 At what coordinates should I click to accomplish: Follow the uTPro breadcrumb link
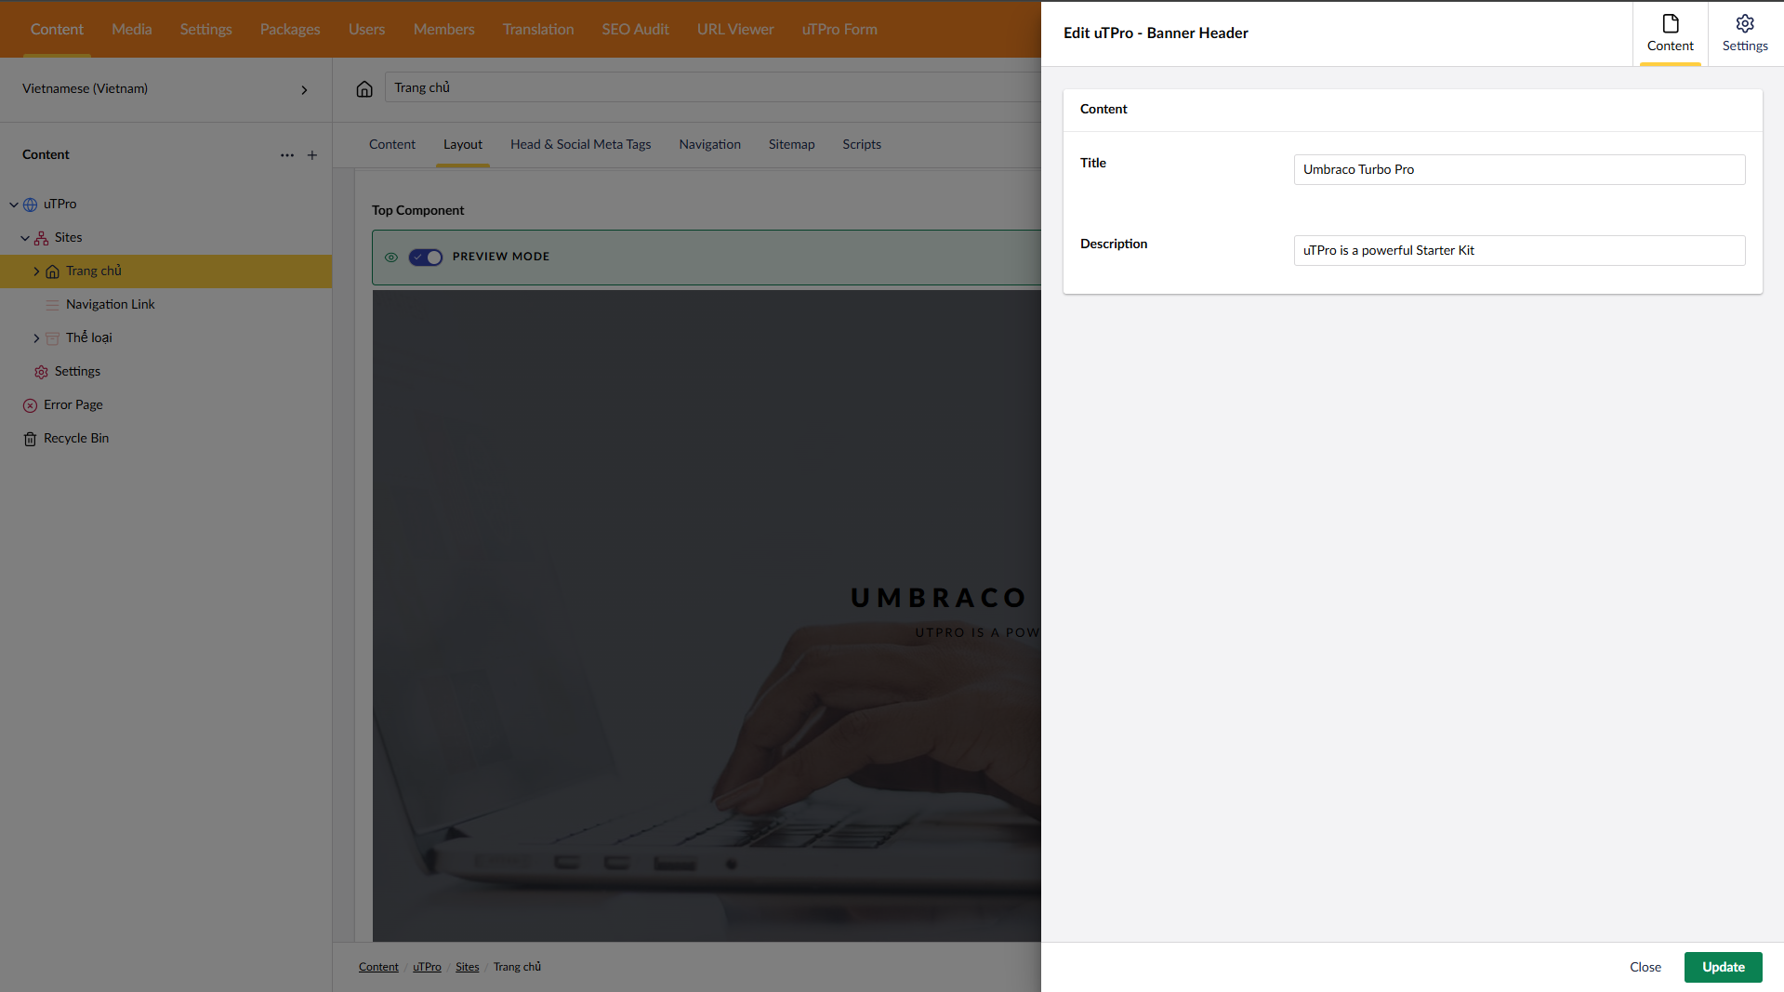click(x=427, y=968)
